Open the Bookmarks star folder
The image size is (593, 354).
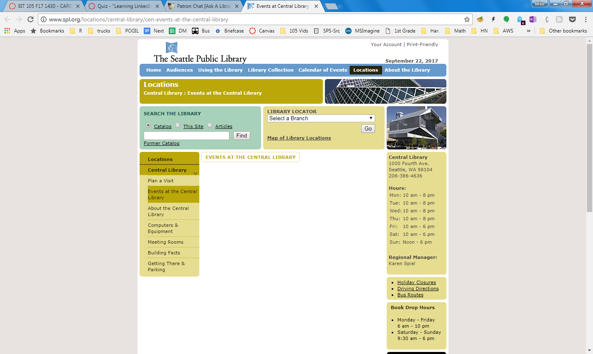click(47, 31)
